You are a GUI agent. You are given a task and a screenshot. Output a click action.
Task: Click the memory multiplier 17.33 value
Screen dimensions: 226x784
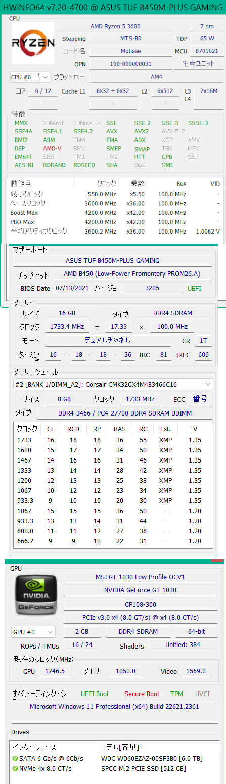click(118, 327)
